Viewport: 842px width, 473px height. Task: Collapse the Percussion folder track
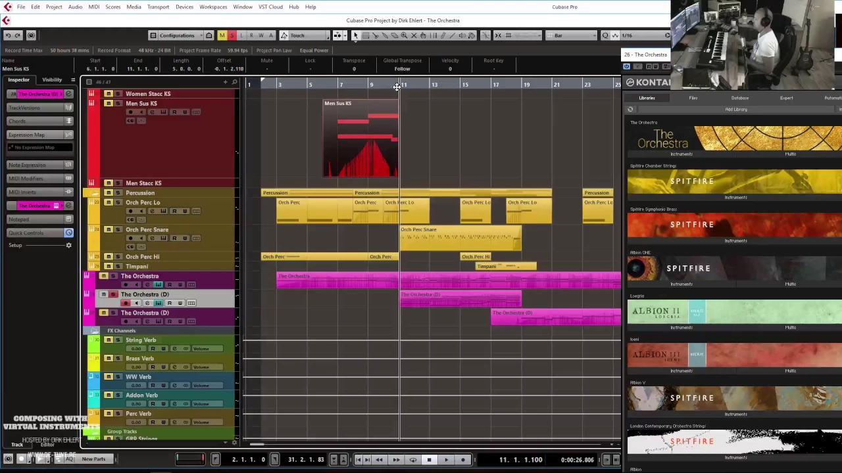95,192
